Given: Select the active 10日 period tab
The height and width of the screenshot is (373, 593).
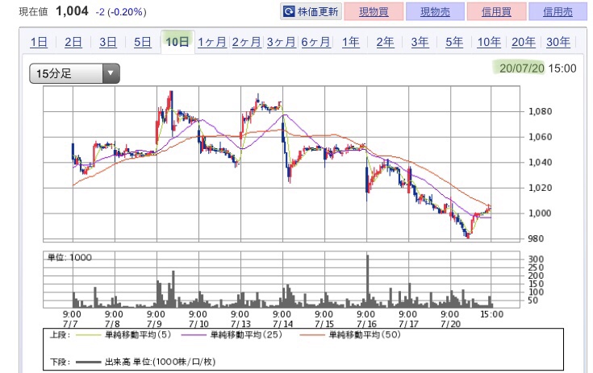Looking at the screenshot, I should click(x=177, y=41).
